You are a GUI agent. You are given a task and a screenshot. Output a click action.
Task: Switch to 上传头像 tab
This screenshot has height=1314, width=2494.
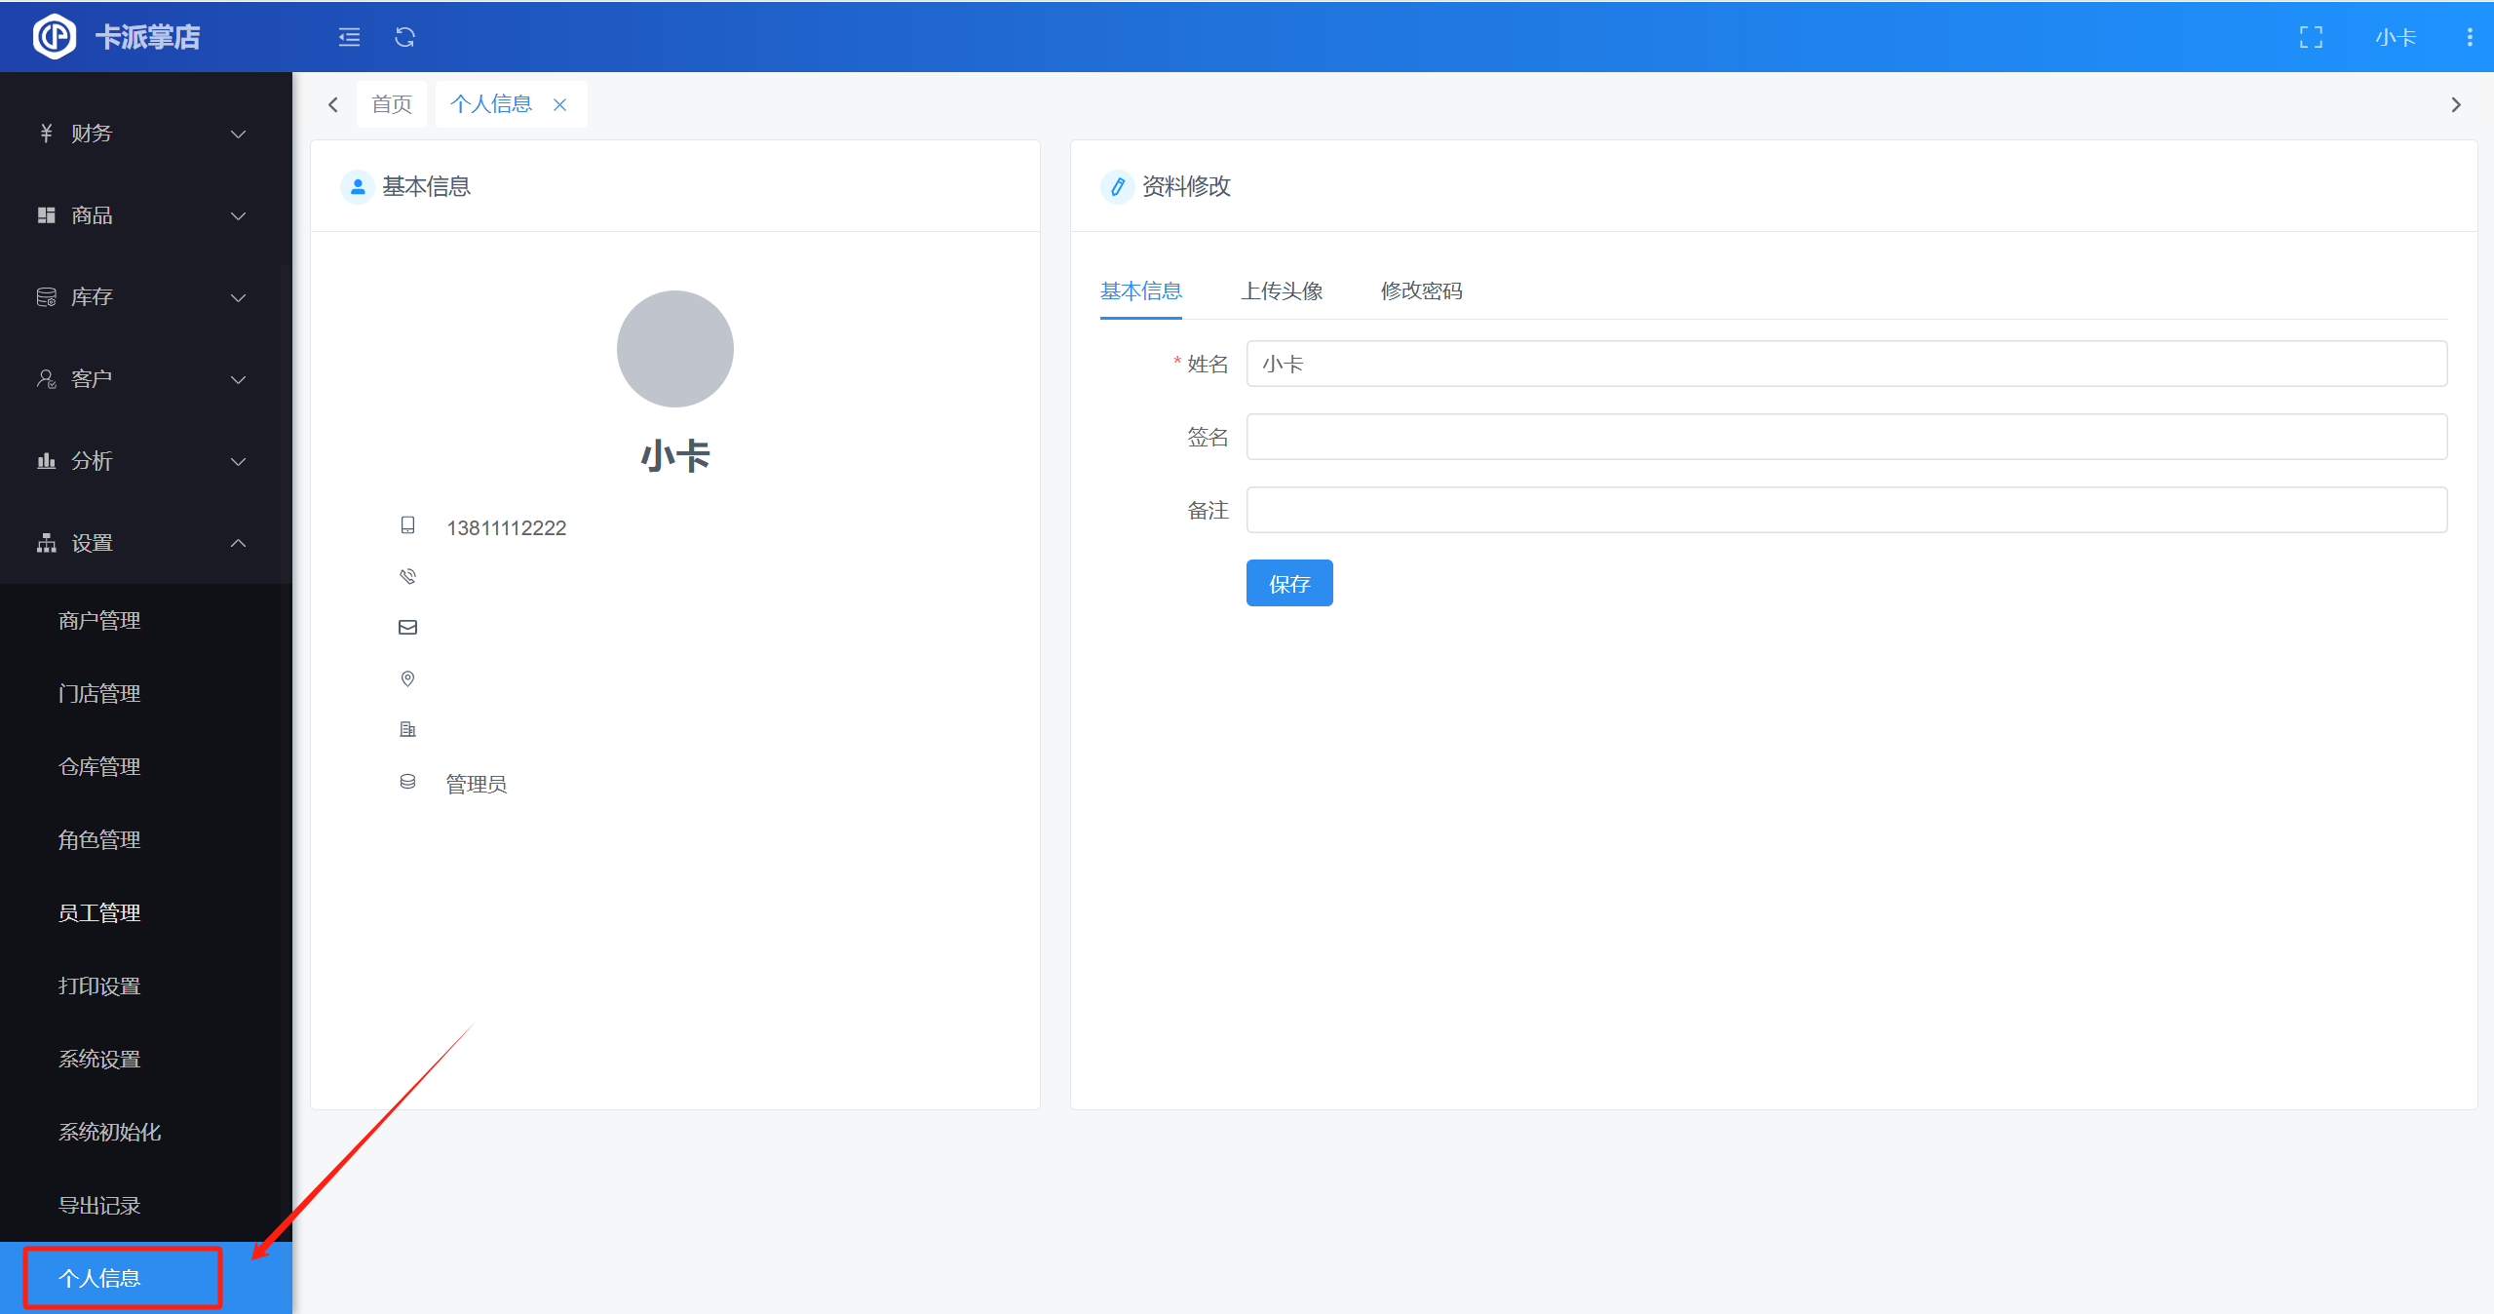pyautogui.click(x=1281, y=291)
